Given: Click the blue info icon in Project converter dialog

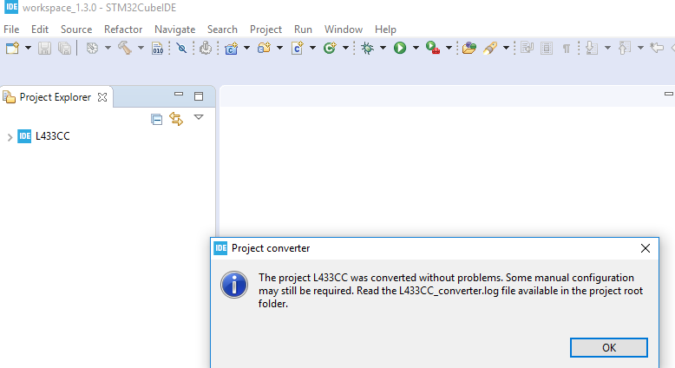Looking at the screenshot, I should tap(234, 285).
